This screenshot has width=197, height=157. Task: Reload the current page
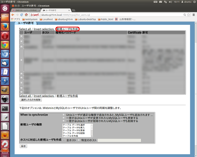(22, 15)
